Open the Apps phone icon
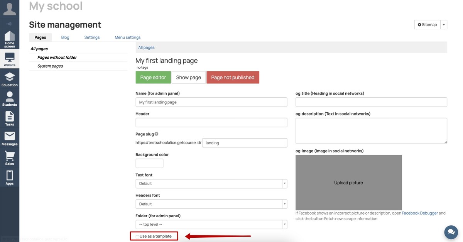The width and height of the screenshot is (463, 242). click(x=10, y=178)
